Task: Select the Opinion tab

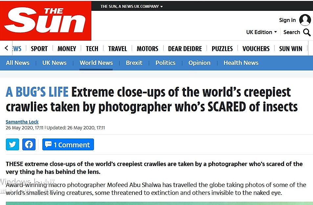Action: 199,63
